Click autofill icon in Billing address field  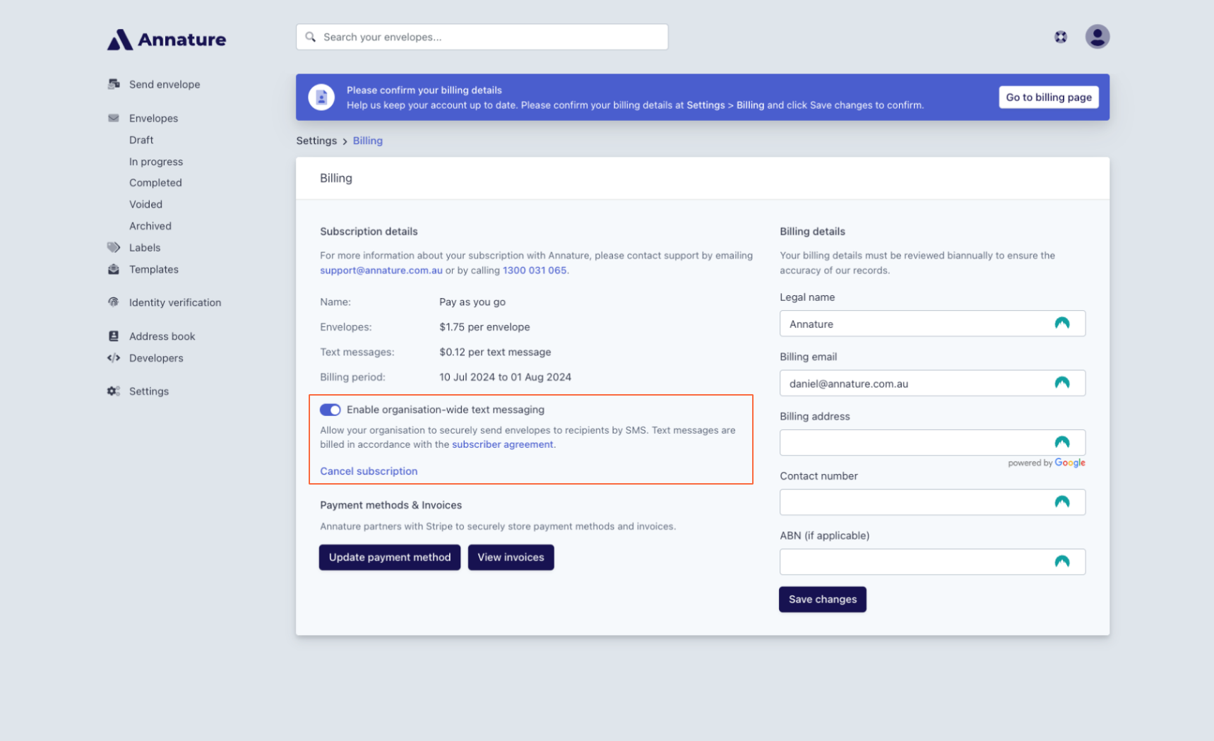(x=1061, y=443)
